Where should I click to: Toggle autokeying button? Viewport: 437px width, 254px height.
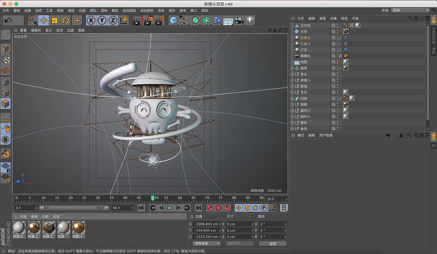pos(218,208)
